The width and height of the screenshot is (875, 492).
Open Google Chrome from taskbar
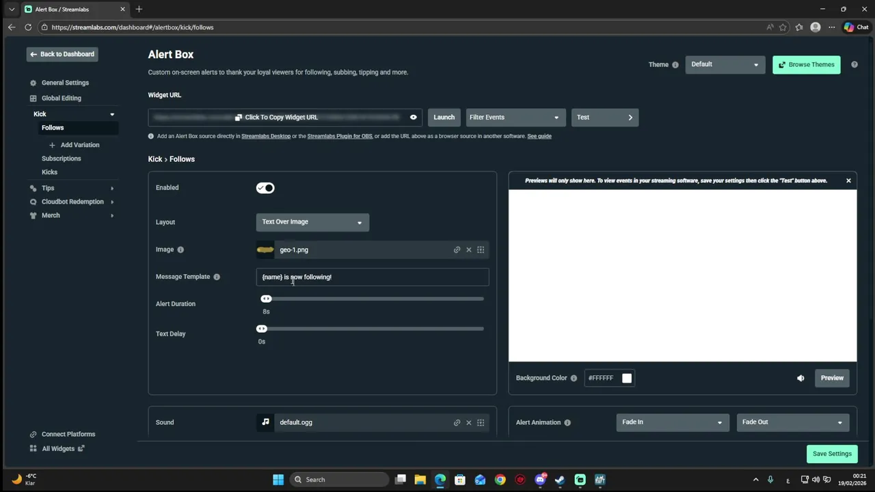pos(500,480)
